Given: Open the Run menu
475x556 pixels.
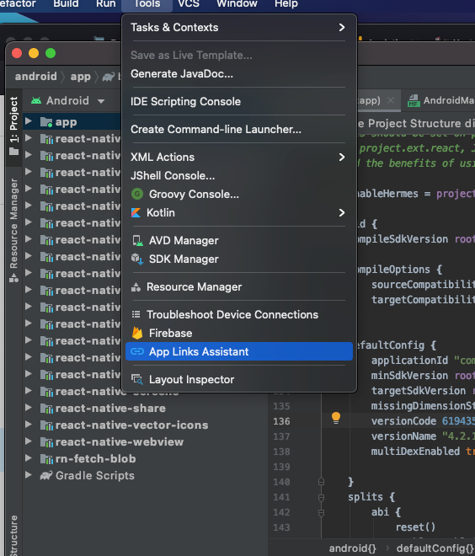Looking at the screenshot, I should (x=105, y=4).
